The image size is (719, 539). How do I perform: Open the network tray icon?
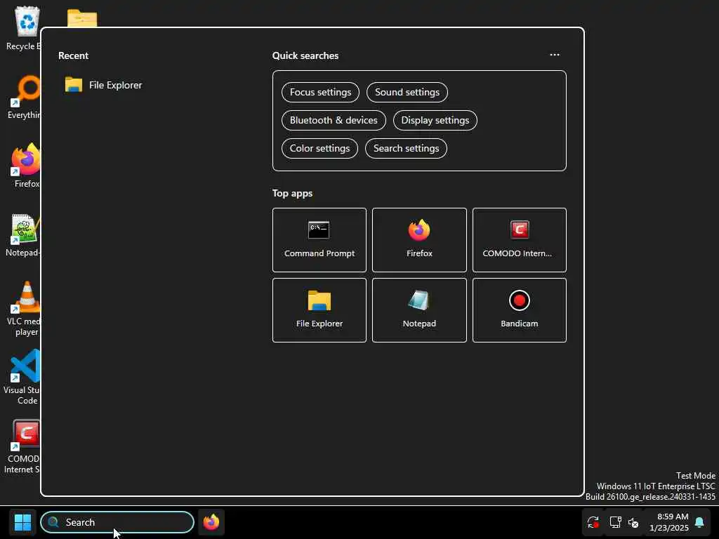point(615,522)
